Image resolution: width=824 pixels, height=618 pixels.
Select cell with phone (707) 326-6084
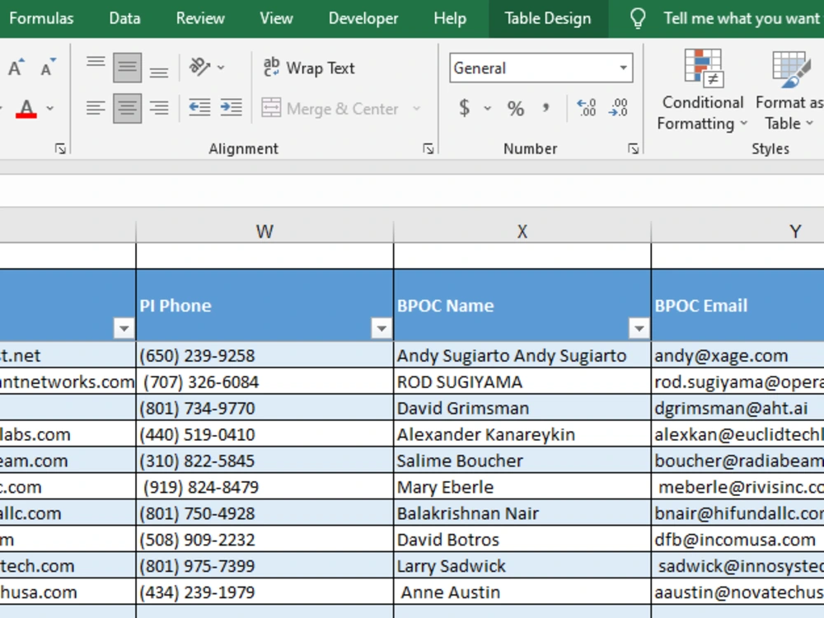point(265,382)
